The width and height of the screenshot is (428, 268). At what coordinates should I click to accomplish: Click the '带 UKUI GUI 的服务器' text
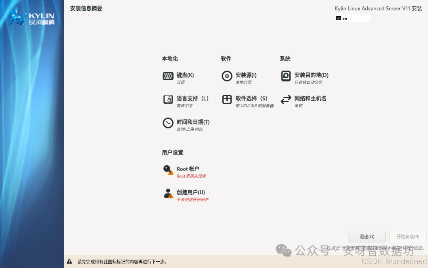coord(254,106)
